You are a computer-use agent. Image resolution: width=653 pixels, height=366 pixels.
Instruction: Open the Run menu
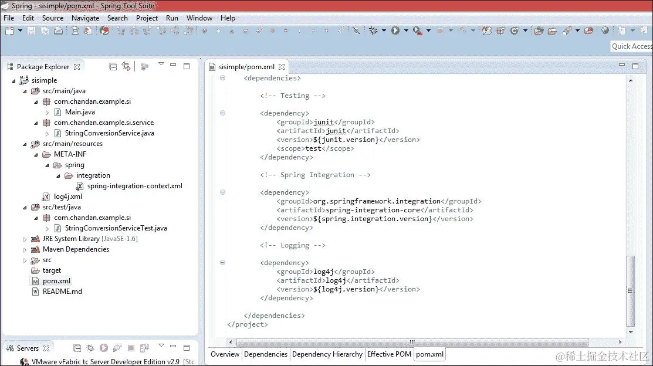[x=172, y=18]
